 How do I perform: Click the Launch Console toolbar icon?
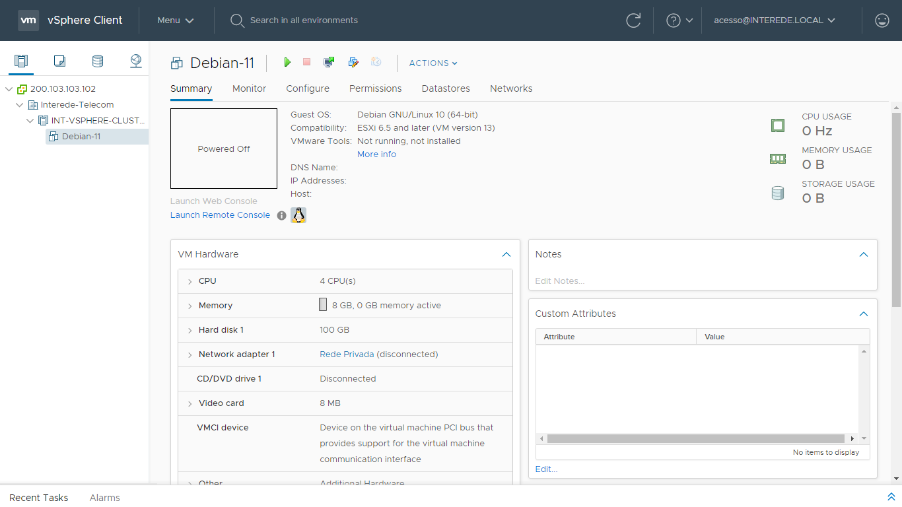328,62
